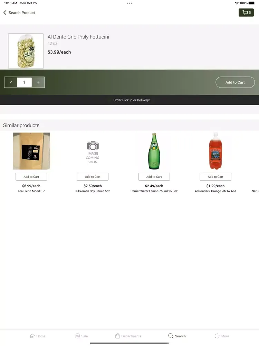Add Tea Blend Mood to cart
The width and height of the screenshot is (259, 346).
(31, 177)
